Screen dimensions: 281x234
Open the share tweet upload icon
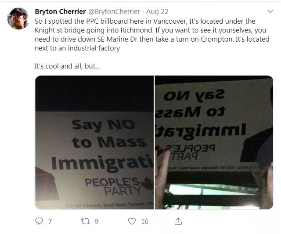click(x=178, y=221)
